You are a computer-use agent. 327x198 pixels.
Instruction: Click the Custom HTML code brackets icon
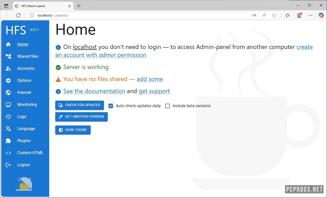(8, 153)
